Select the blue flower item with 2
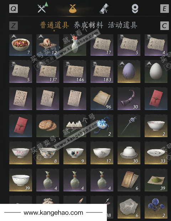 coord(156,207)
